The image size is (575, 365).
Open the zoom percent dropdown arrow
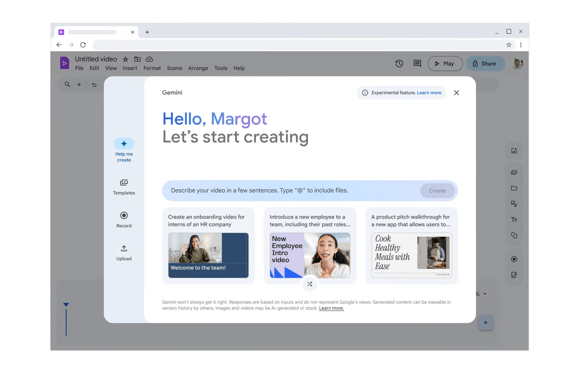tap(485, 294)
